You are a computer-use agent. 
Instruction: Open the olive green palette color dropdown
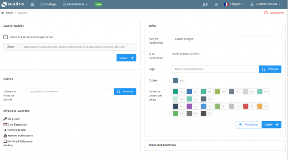coord(220,92)
